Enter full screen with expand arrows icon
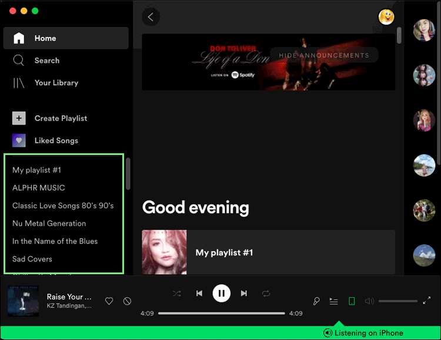The width and height of the screenshot is (441, 340). pyautogui.click(x=427, y=301)
